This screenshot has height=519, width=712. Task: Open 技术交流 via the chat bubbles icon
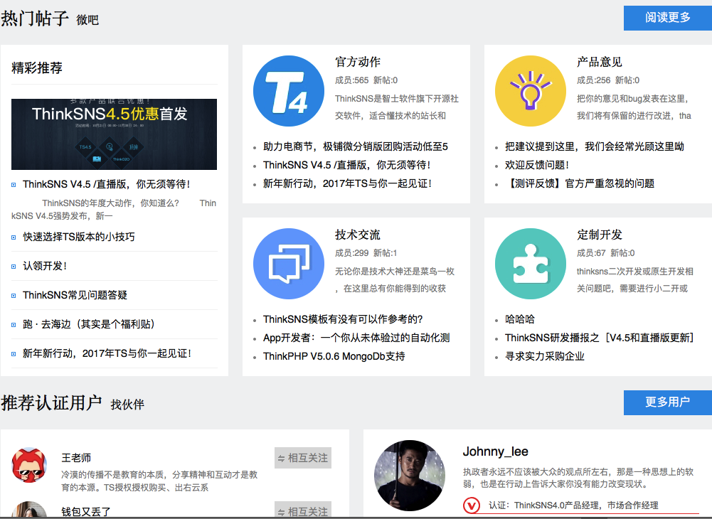click(288, 263)
